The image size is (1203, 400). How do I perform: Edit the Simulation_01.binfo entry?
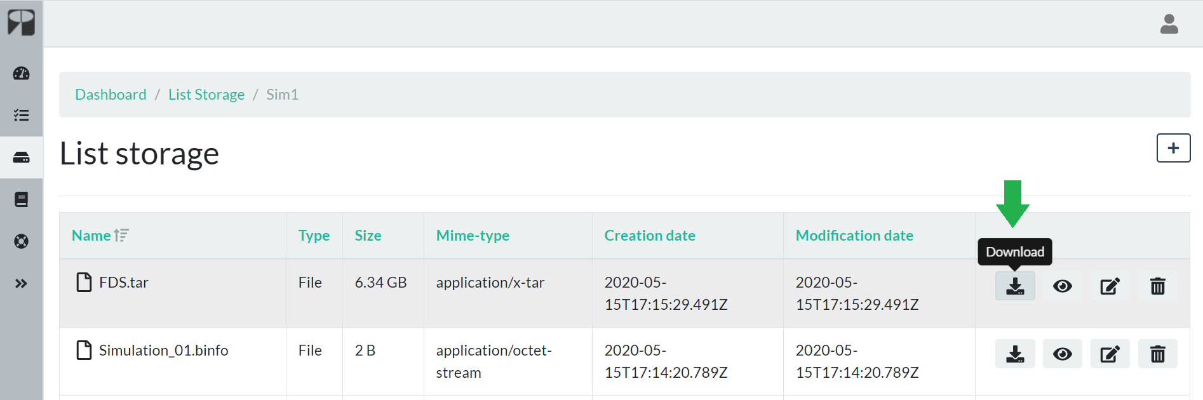tap(1110, 354)
